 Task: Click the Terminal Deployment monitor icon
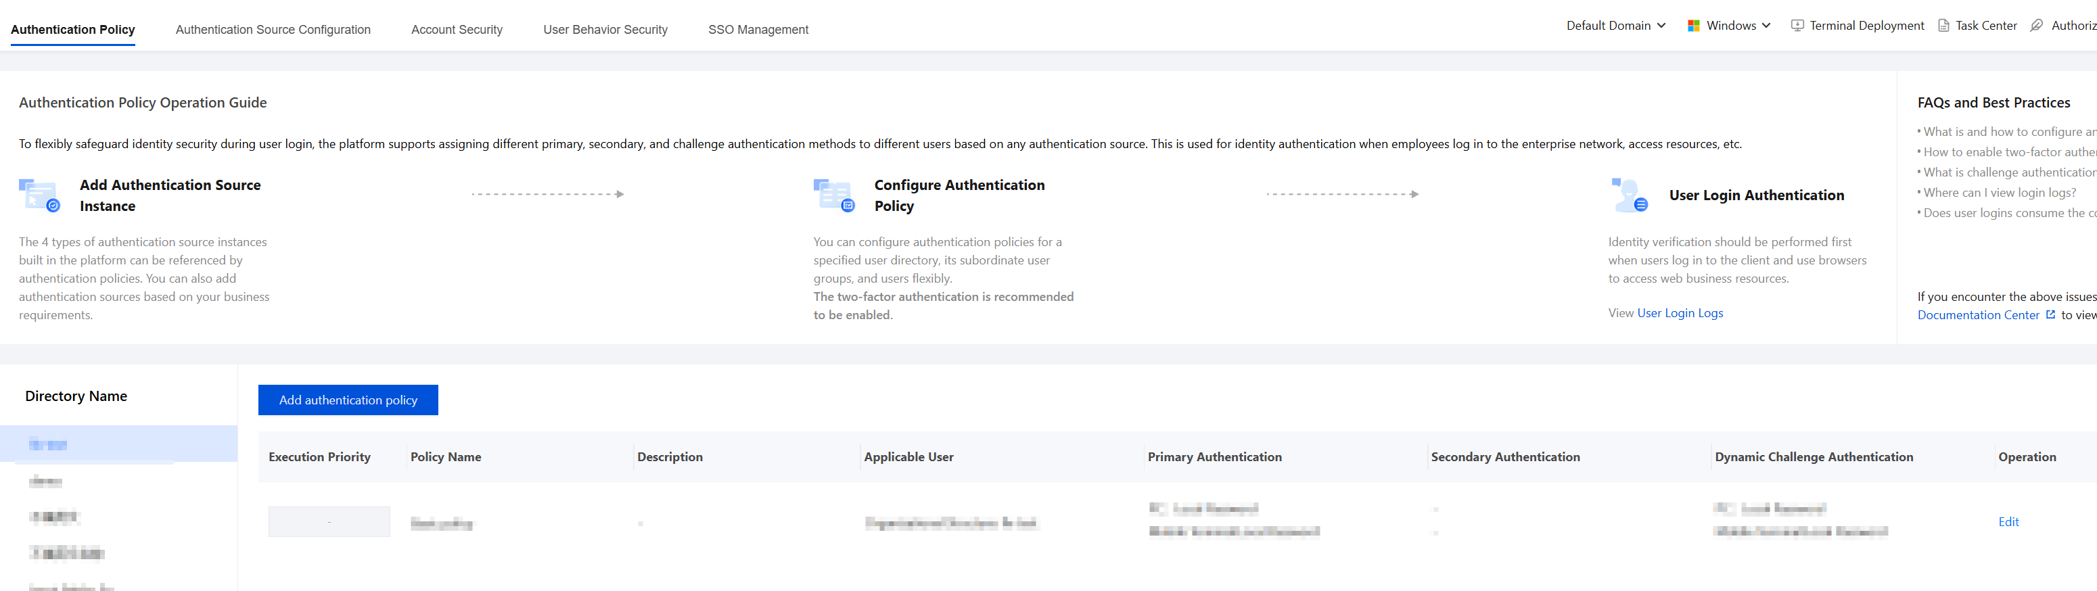(1797, 26)
